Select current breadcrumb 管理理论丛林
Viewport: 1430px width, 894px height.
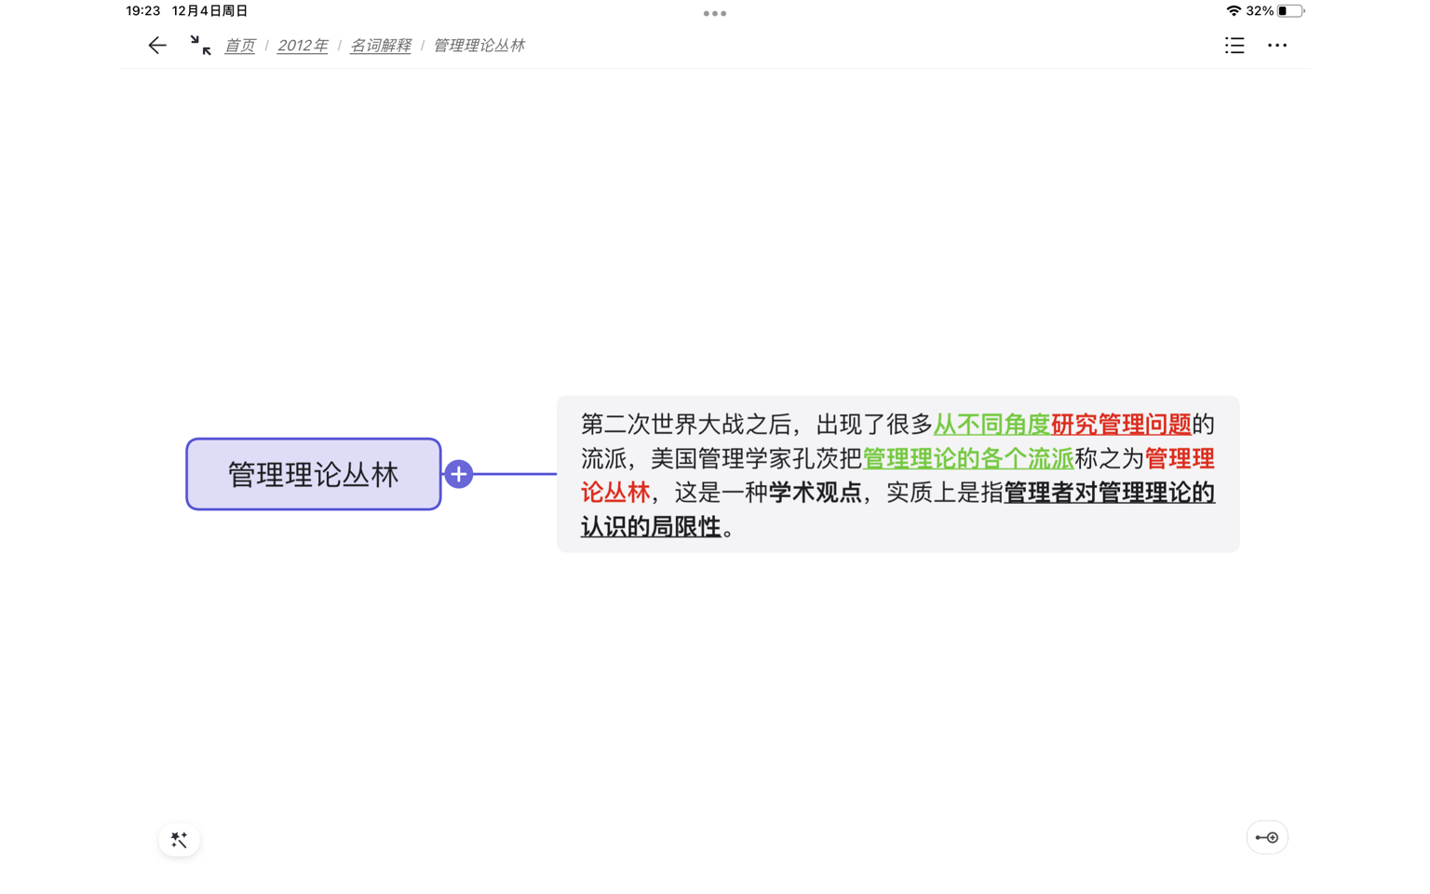(479, 45)
